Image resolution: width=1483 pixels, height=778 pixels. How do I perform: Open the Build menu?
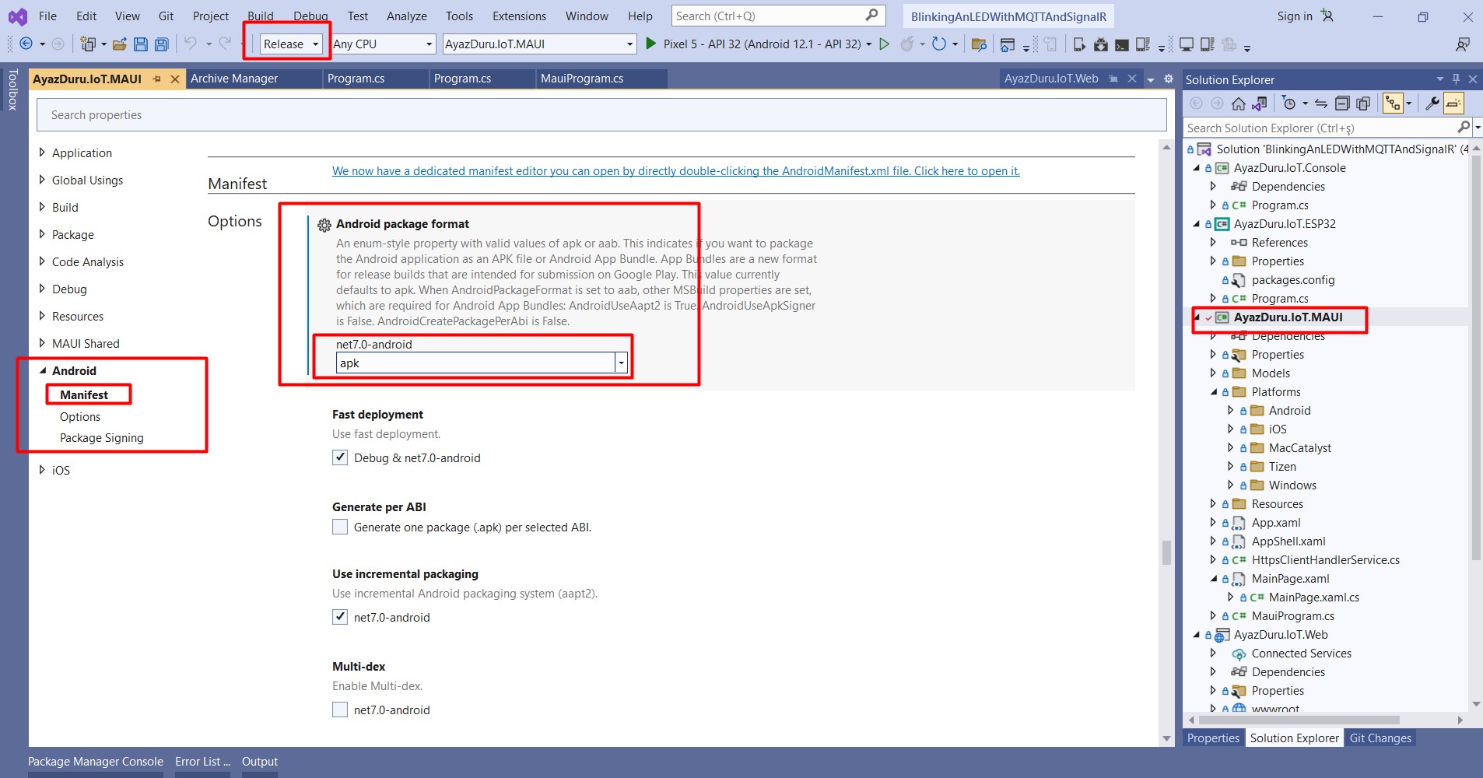(260, 16)
